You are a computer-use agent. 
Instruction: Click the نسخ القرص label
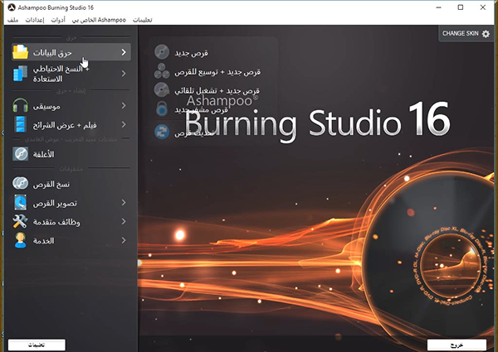[x=51, y=184]
